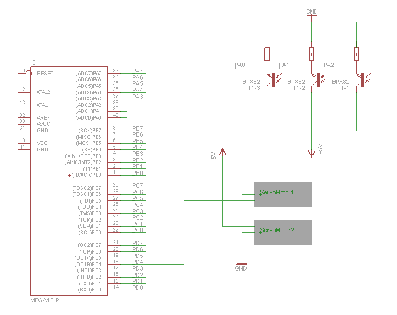397x315 pixels.
Task: Click the +5V arrow below the phototransistors
Action: 312,153
